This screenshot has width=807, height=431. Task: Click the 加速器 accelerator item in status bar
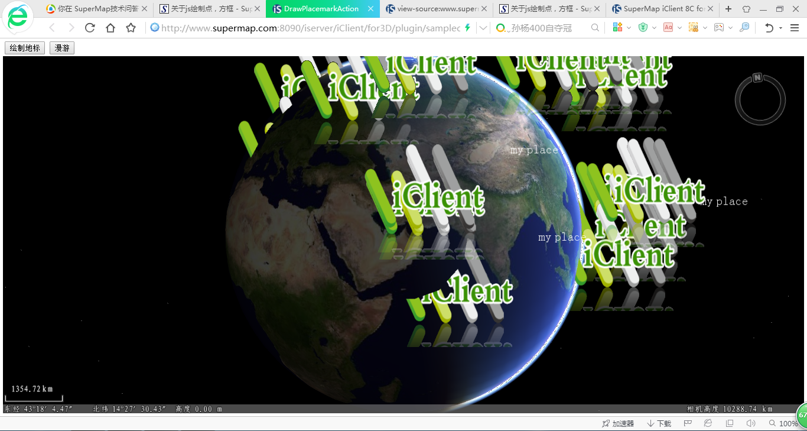pyautogui.click(x=618, y=423)
